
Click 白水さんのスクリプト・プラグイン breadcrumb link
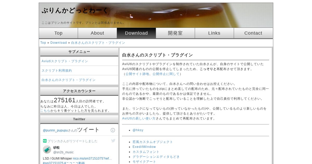click(x=98, y=43)
